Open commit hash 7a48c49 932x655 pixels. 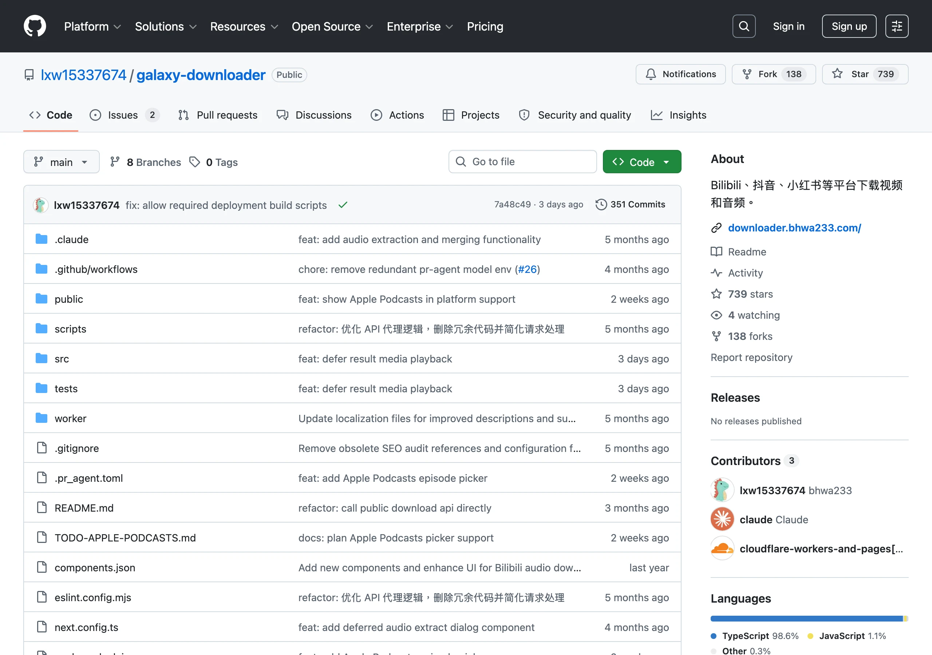[x=512, y=205]
